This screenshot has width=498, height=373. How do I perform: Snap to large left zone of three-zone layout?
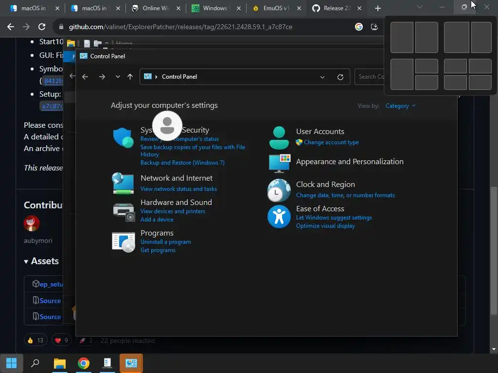pyautogui.click(x=402, y=74)
